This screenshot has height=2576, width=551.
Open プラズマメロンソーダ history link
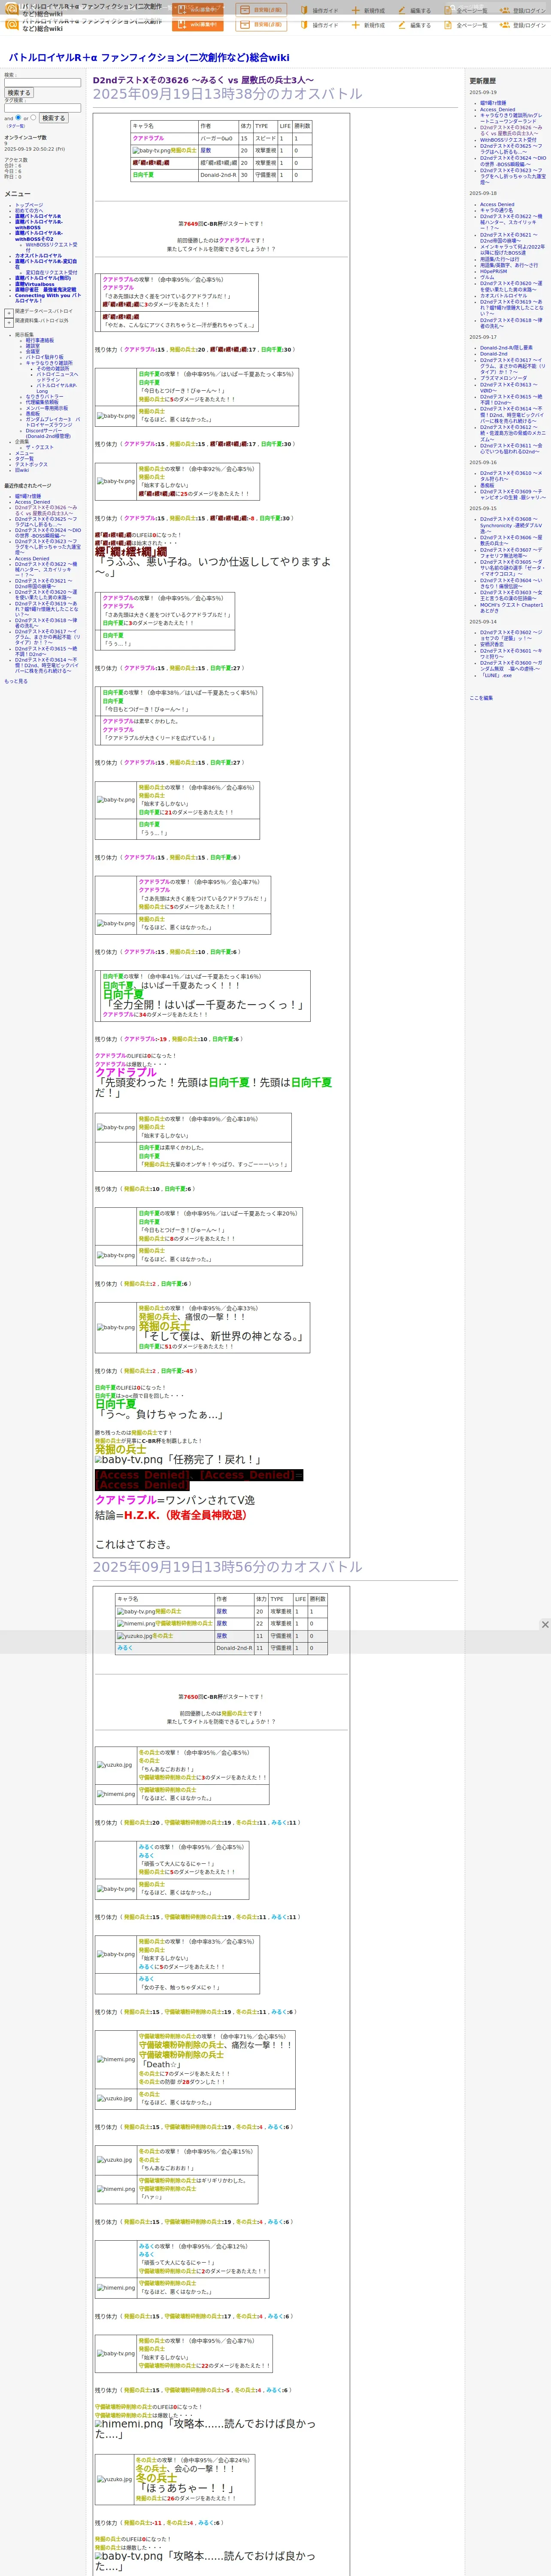pos(504,378)
